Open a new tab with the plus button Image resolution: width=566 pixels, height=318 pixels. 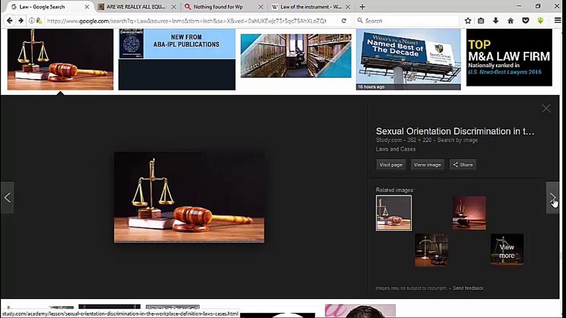(362, 7)
